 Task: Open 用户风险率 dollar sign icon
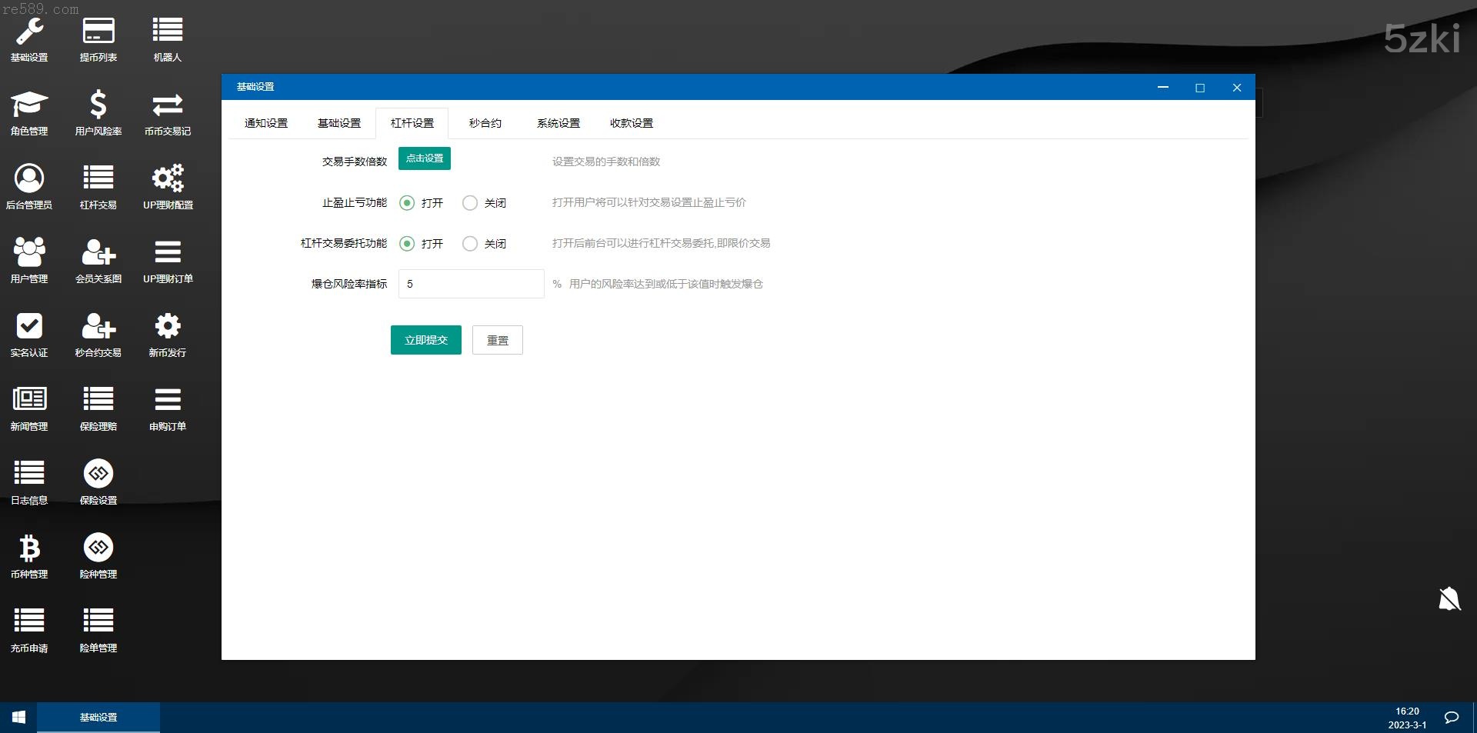coord(98,105)
